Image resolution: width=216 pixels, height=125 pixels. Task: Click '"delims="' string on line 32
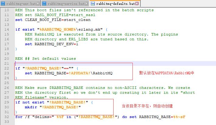click(43, 117)
